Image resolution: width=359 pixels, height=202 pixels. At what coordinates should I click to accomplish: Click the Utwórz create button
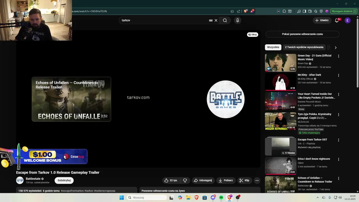(322, 20)
